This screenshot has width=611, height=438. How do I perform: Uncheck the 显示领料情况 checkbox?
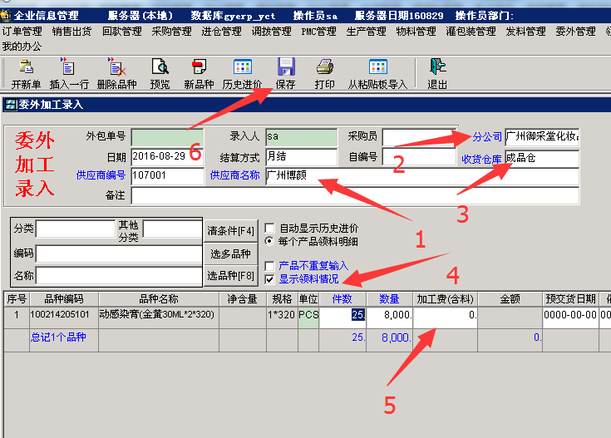(269, 279)
